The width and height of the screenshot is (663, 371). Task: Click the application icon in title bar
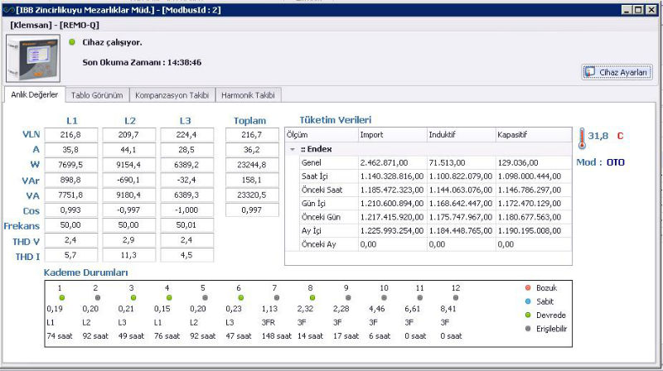[x=7, y=9]
